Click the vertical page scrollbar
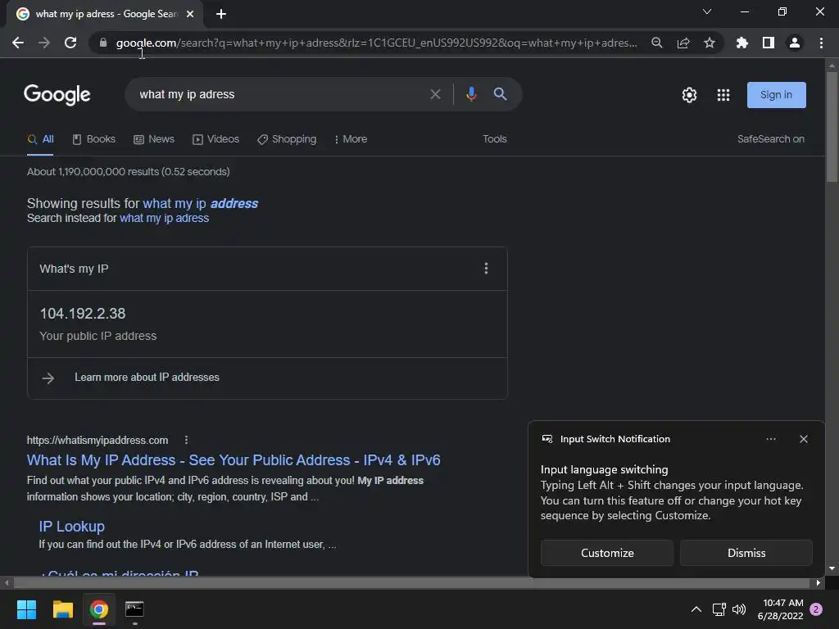Screen dimensions: 839x629 pos(832,126)
